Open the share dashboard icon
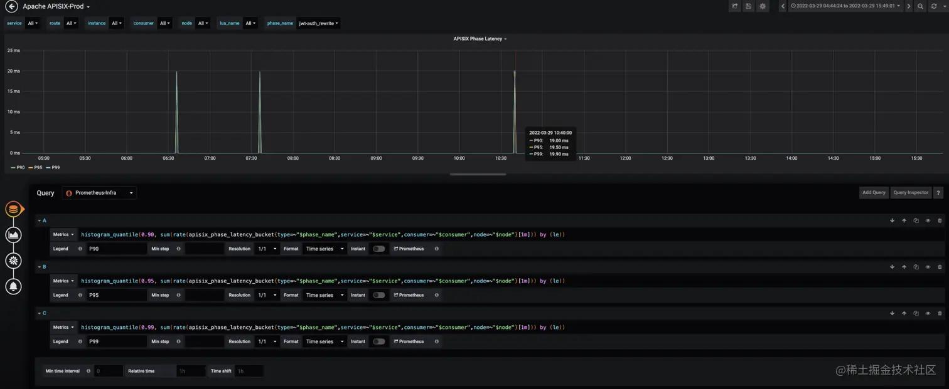 (734, 6)
